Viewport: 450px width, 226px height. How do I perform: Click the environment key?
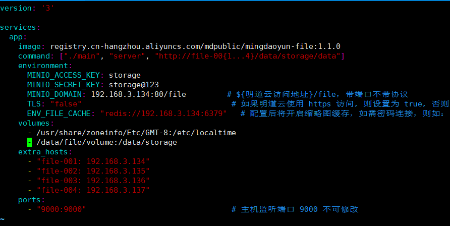(x=43, y=66)
